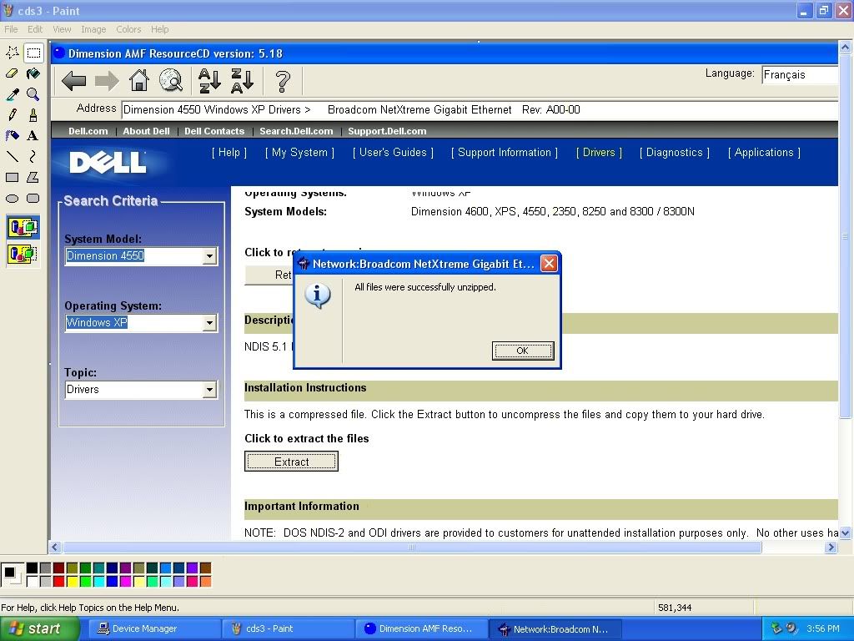The height and width of the screenshot is (641, 854).
Task: Click the Extract button
Action: click(291, 462)
